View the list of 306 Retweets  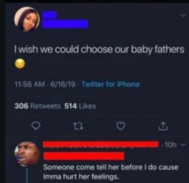pyautogui.click(x=38, y=106)
